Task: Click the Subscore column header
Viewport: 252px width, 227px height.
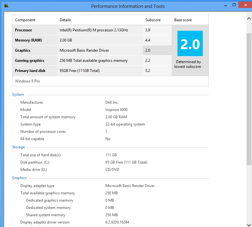Action: pyautogui.click(x=153, y=20)
